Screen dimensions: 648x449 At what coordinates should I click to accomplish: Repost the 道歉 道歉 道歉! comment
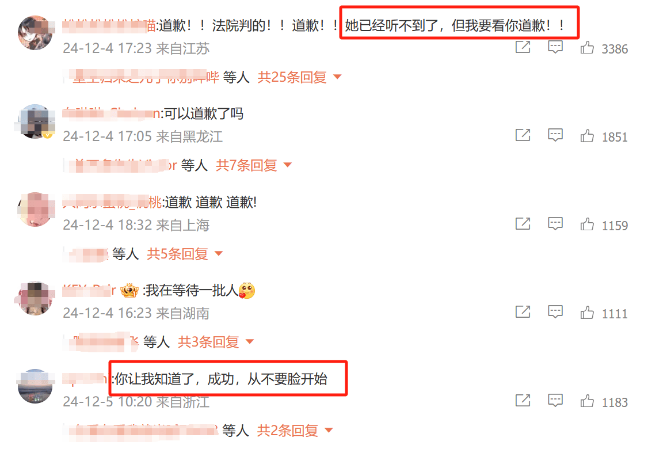coord(523,224)
